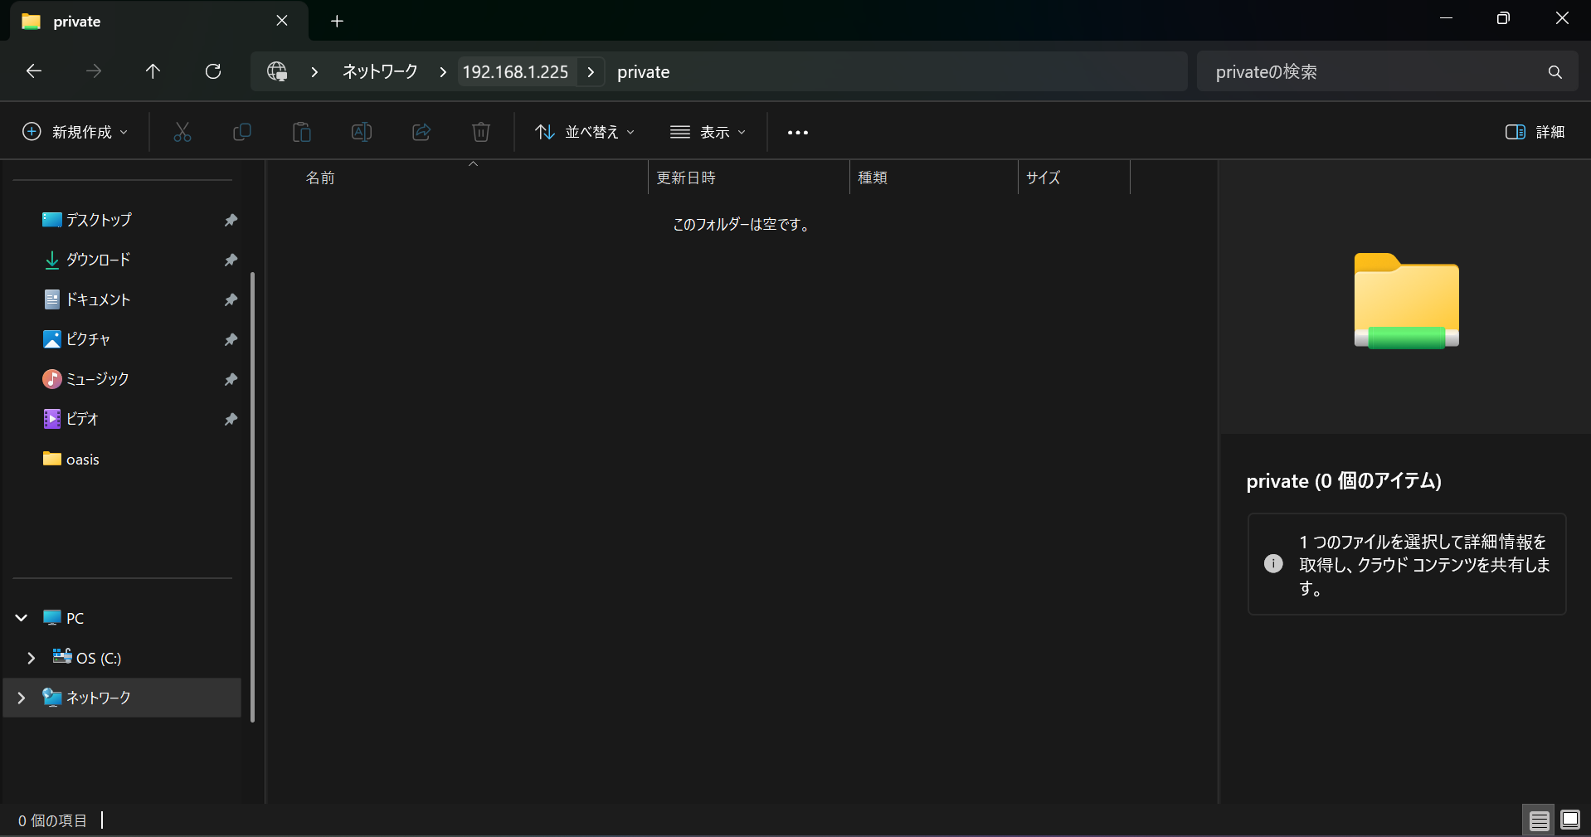1591x837 pixels.
Task: Collapse the PC tree item
Action: (x=21, y=617)
